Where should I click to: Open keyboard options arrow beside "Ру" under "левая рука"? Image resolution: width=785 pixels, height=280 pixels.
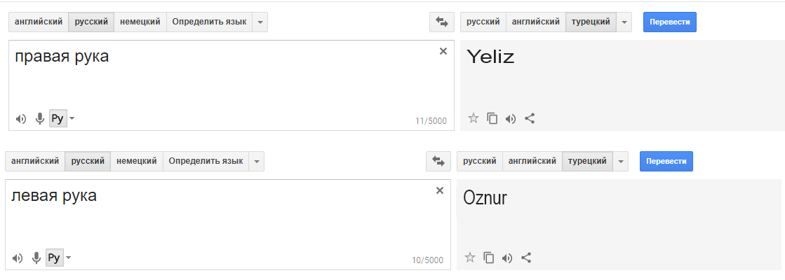(68, 258)
